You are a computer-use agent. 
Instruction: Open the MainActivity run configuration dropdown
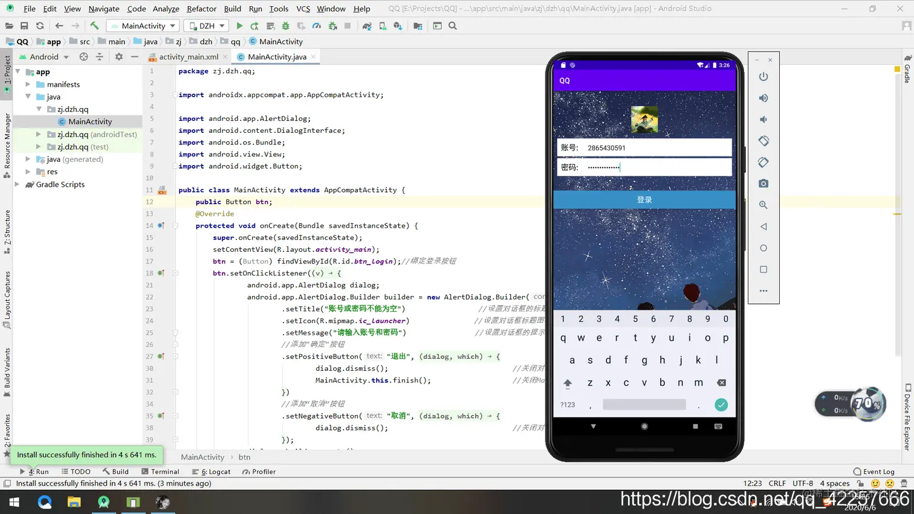coord(143,26)
